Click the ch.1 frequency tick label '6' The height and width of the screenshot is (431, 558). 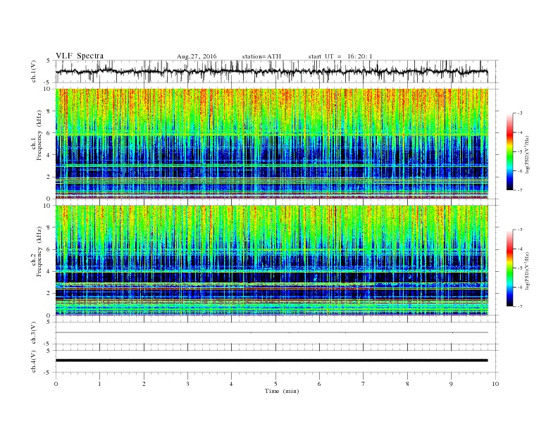(49, 133)
